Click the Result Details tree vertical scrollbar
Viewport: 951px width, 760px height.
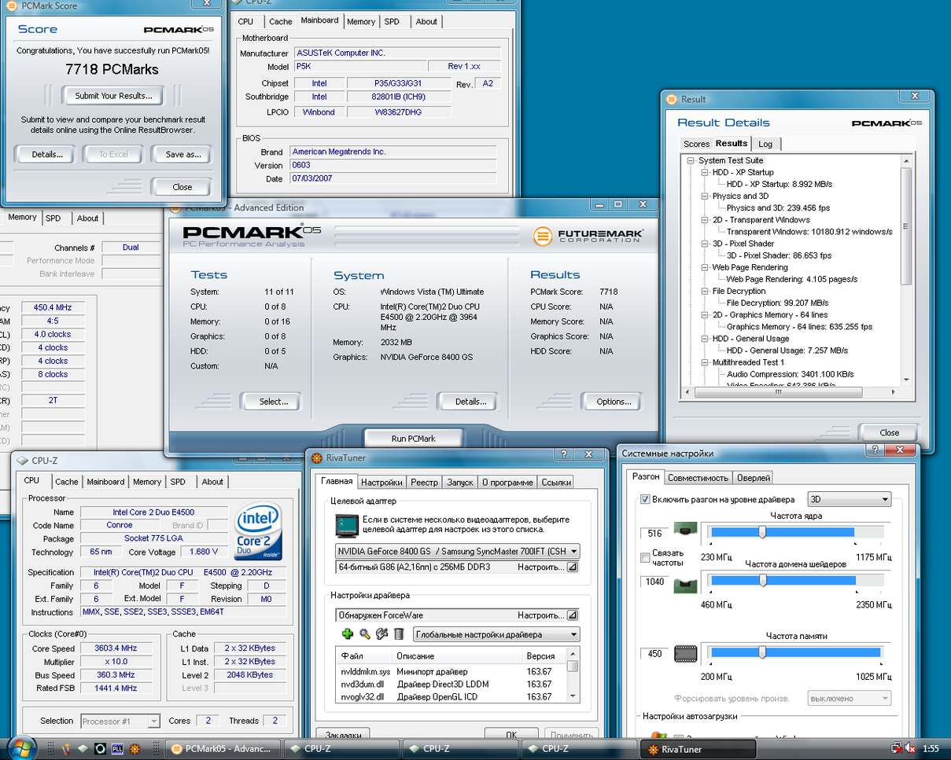(906, 270)
